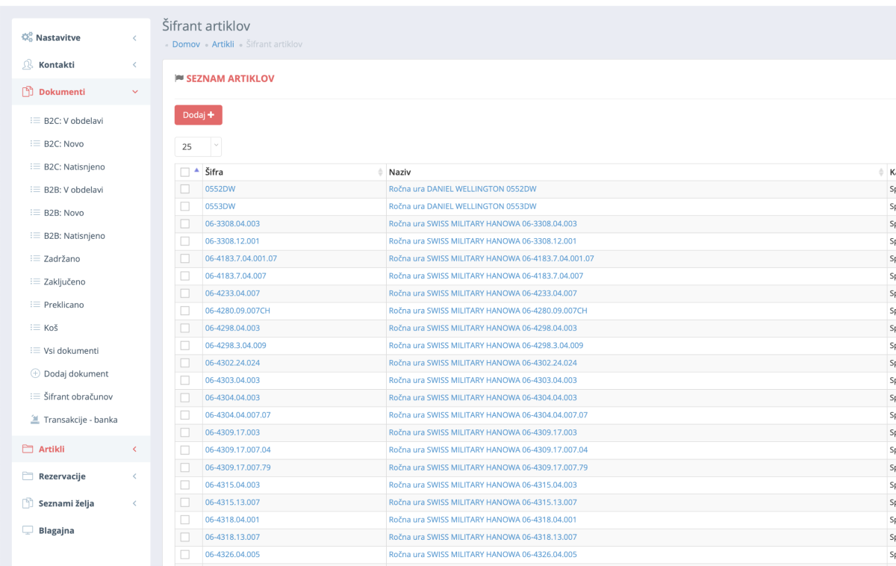Click the Rezervacije folder icon
896x566 pixels.
[x=28, y=476]
